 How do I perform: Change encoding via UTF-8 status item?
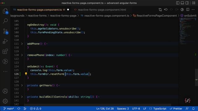coord(136,109)
